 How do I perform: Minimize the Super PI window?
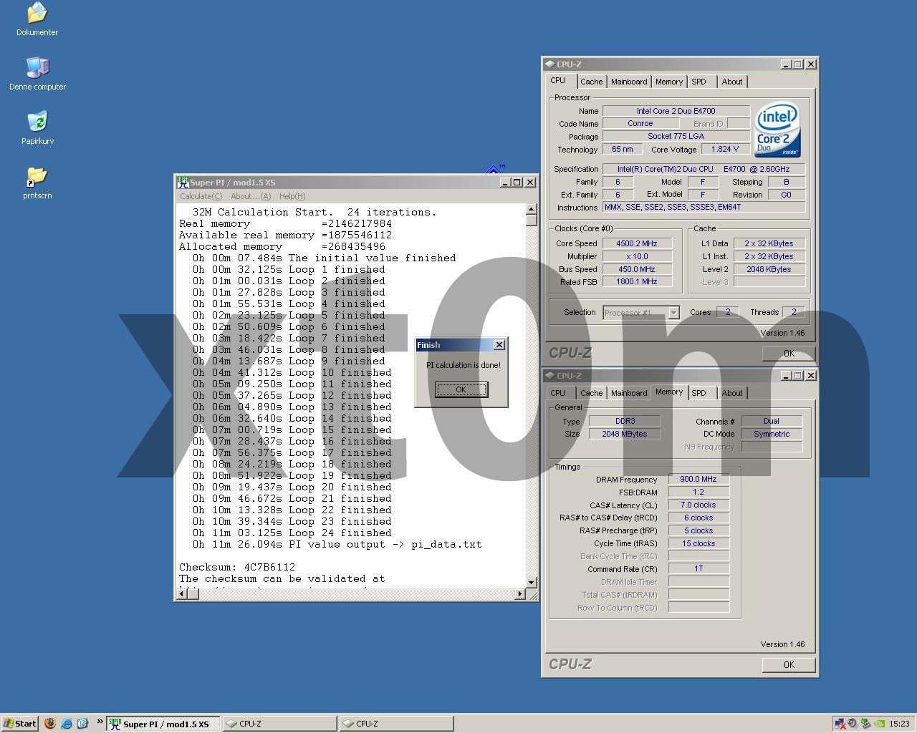[504, 183]
